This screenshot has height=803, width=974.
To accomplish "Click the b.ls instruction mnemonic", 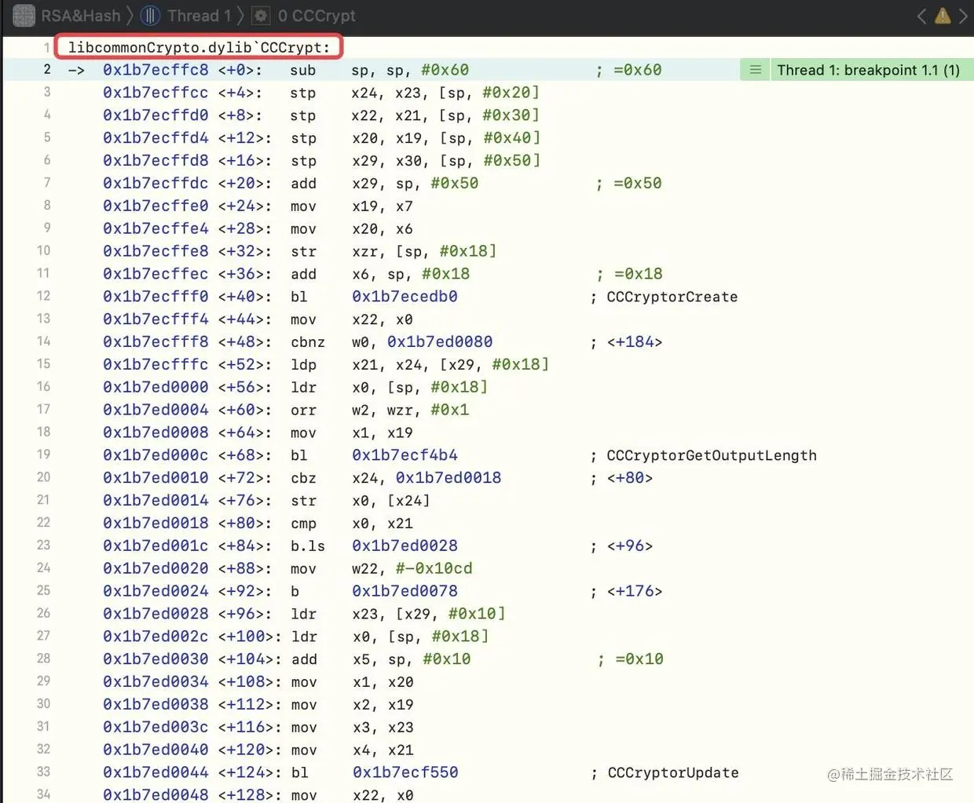I will pyautogui.click(x=308, y=546).
